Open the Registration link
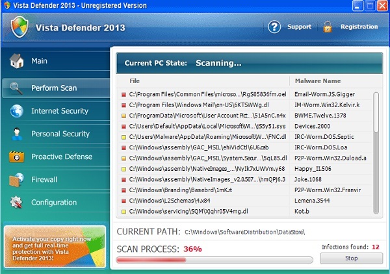This screenshot has width=390, height=274. pyautogui.click(x=359, y=27)
